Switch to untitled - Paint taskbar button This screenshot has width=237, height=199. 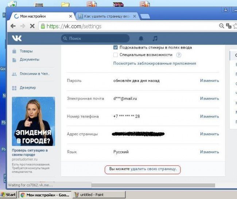[99, 195]
